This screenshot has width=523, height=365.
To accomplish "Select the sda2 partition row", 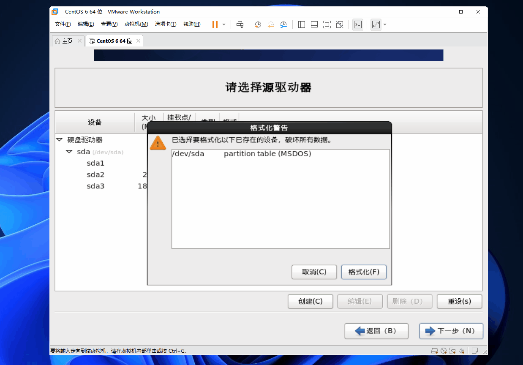I will 95,174.
